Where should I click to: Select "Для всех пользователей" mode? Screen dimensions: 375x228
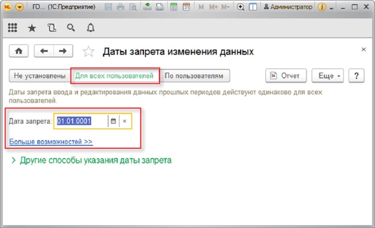pos(114,76)
